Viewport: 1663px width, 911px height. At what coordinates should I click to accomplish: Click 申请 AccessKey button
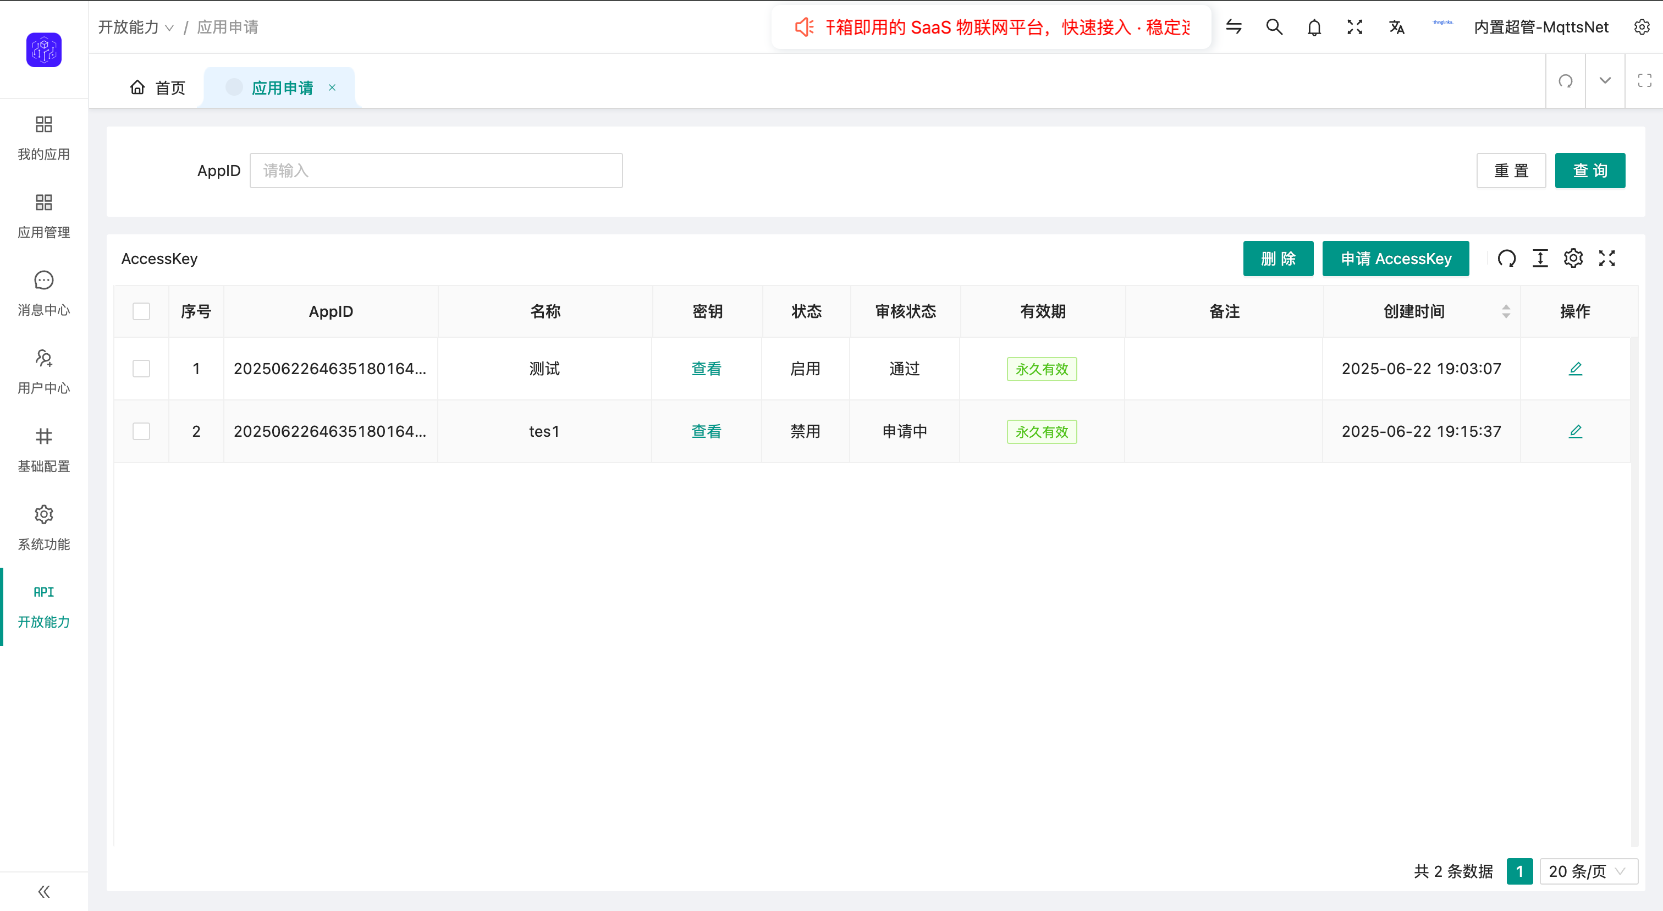1395,258
